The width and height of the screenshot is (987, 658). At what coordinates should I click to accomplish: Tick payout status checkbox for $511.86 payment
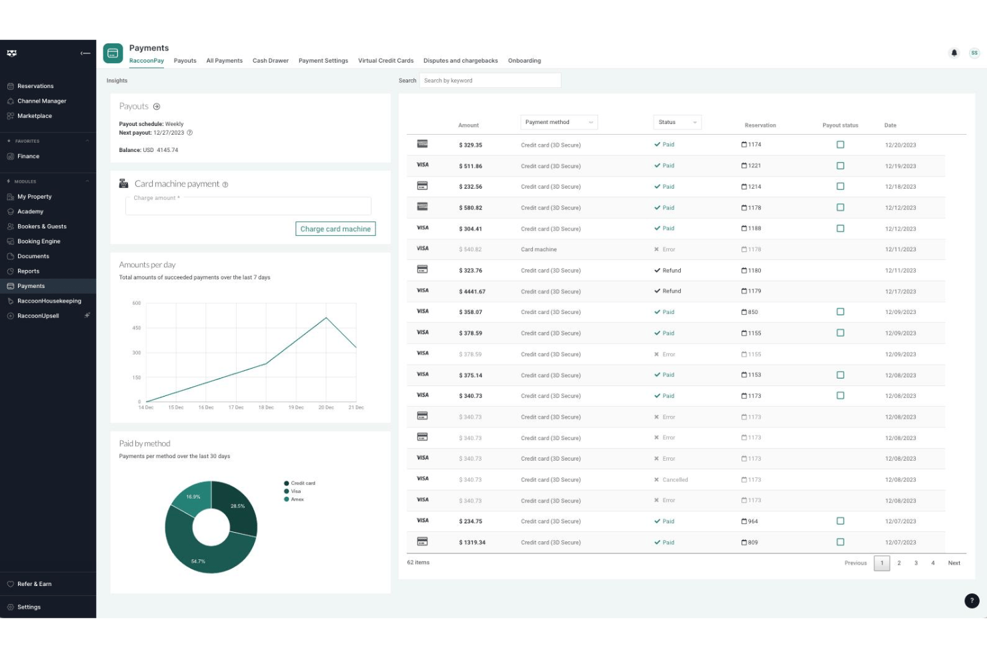pyautogui.click(x=840, y=165)
